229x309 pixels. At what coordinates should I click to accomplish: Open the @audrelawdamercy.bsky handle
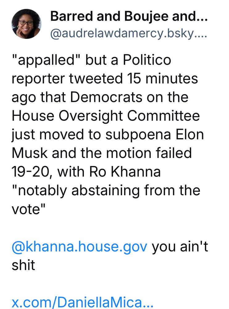(x=129, y=34)
